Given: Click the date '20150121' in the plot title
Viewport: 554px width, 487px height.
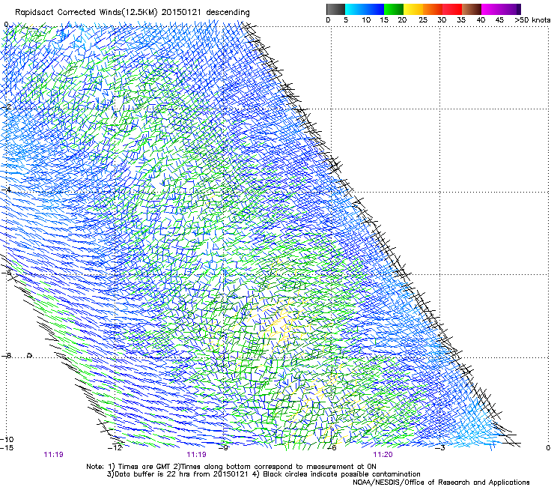Looking at the screenshot, I should pos(181,13).
